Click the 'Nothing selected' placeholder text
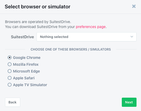141x111 pixels. (x=54, y=37)
